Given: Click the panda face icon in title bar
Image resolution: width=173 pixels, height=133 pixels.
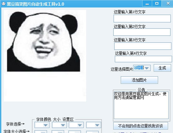Looking at the screenshot, I should (x=4, y=4).
